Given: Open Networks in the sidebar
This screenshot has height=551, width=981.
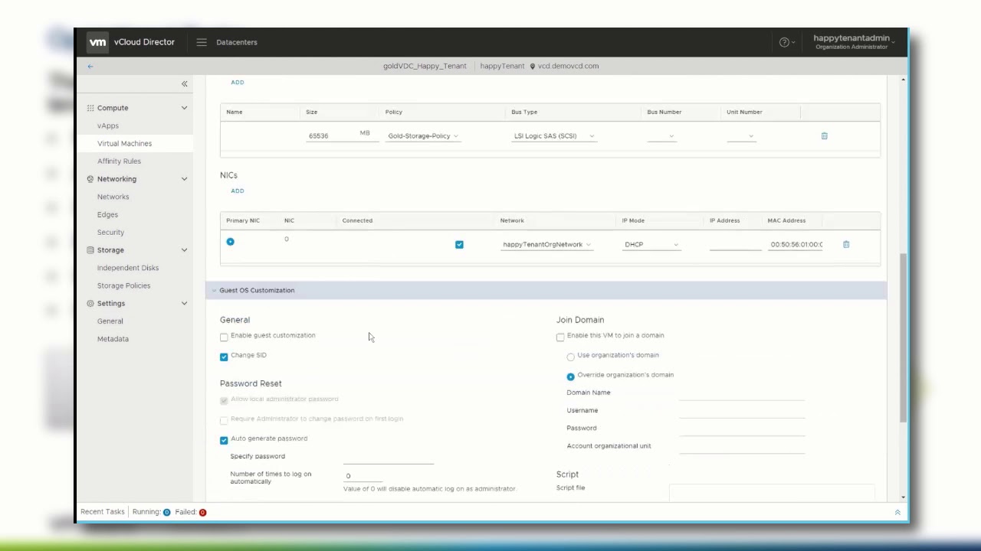Looking at the screenshot, I should (x=113, y=197).
